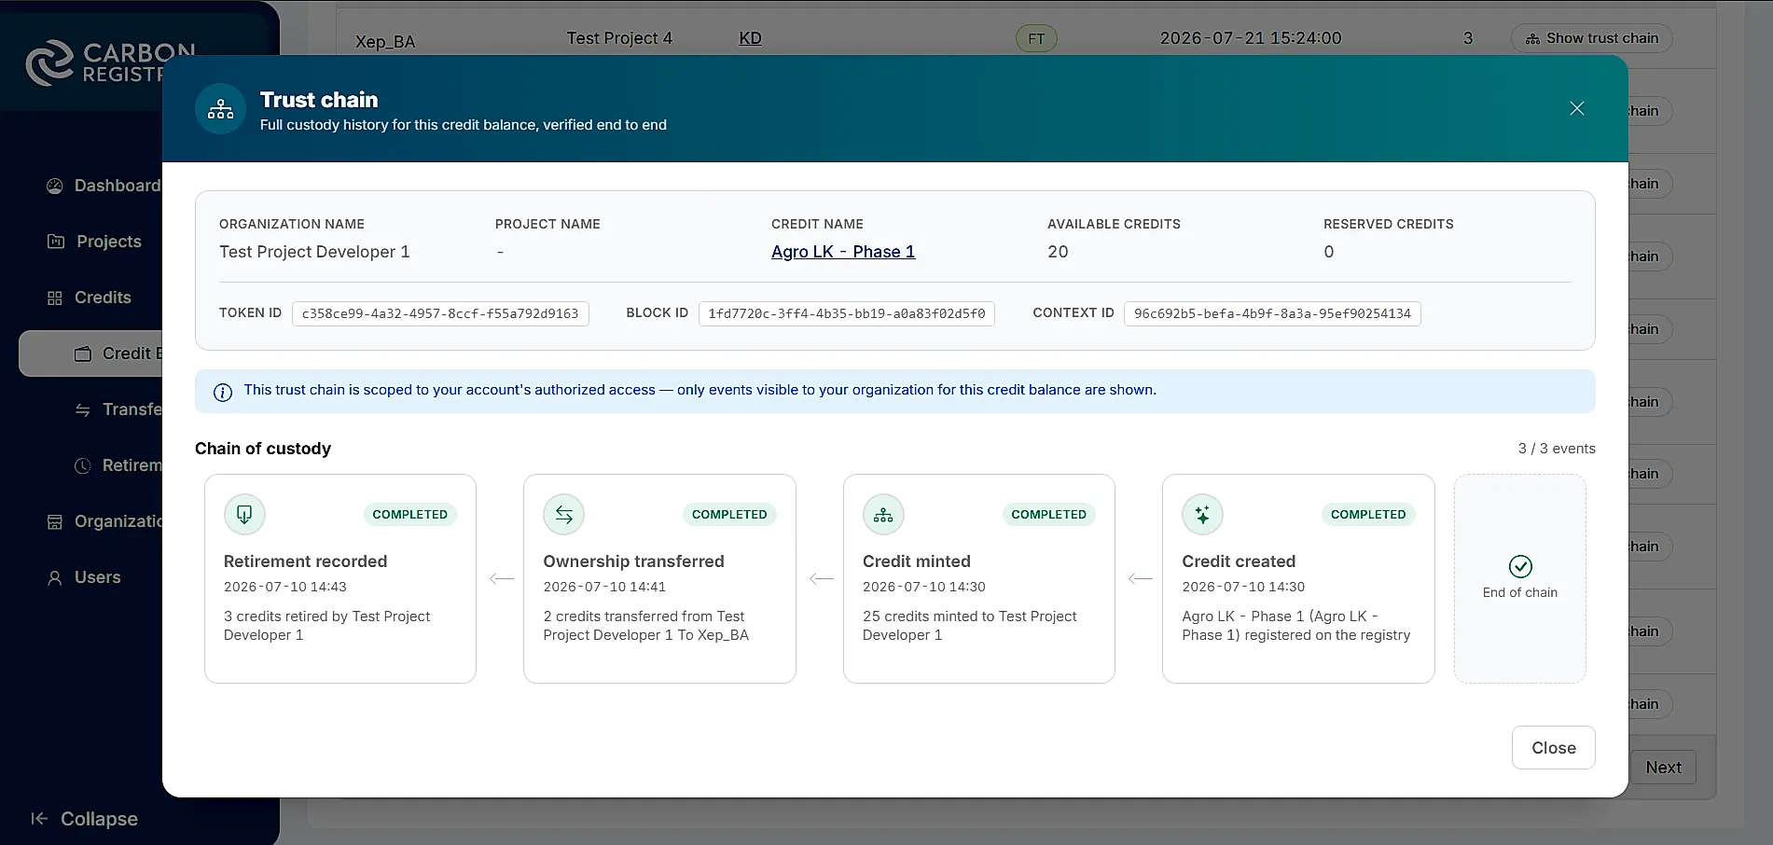Click the available credits value 20
The width and height of the screenshot is (1773, 845).
pos(1058,252)
